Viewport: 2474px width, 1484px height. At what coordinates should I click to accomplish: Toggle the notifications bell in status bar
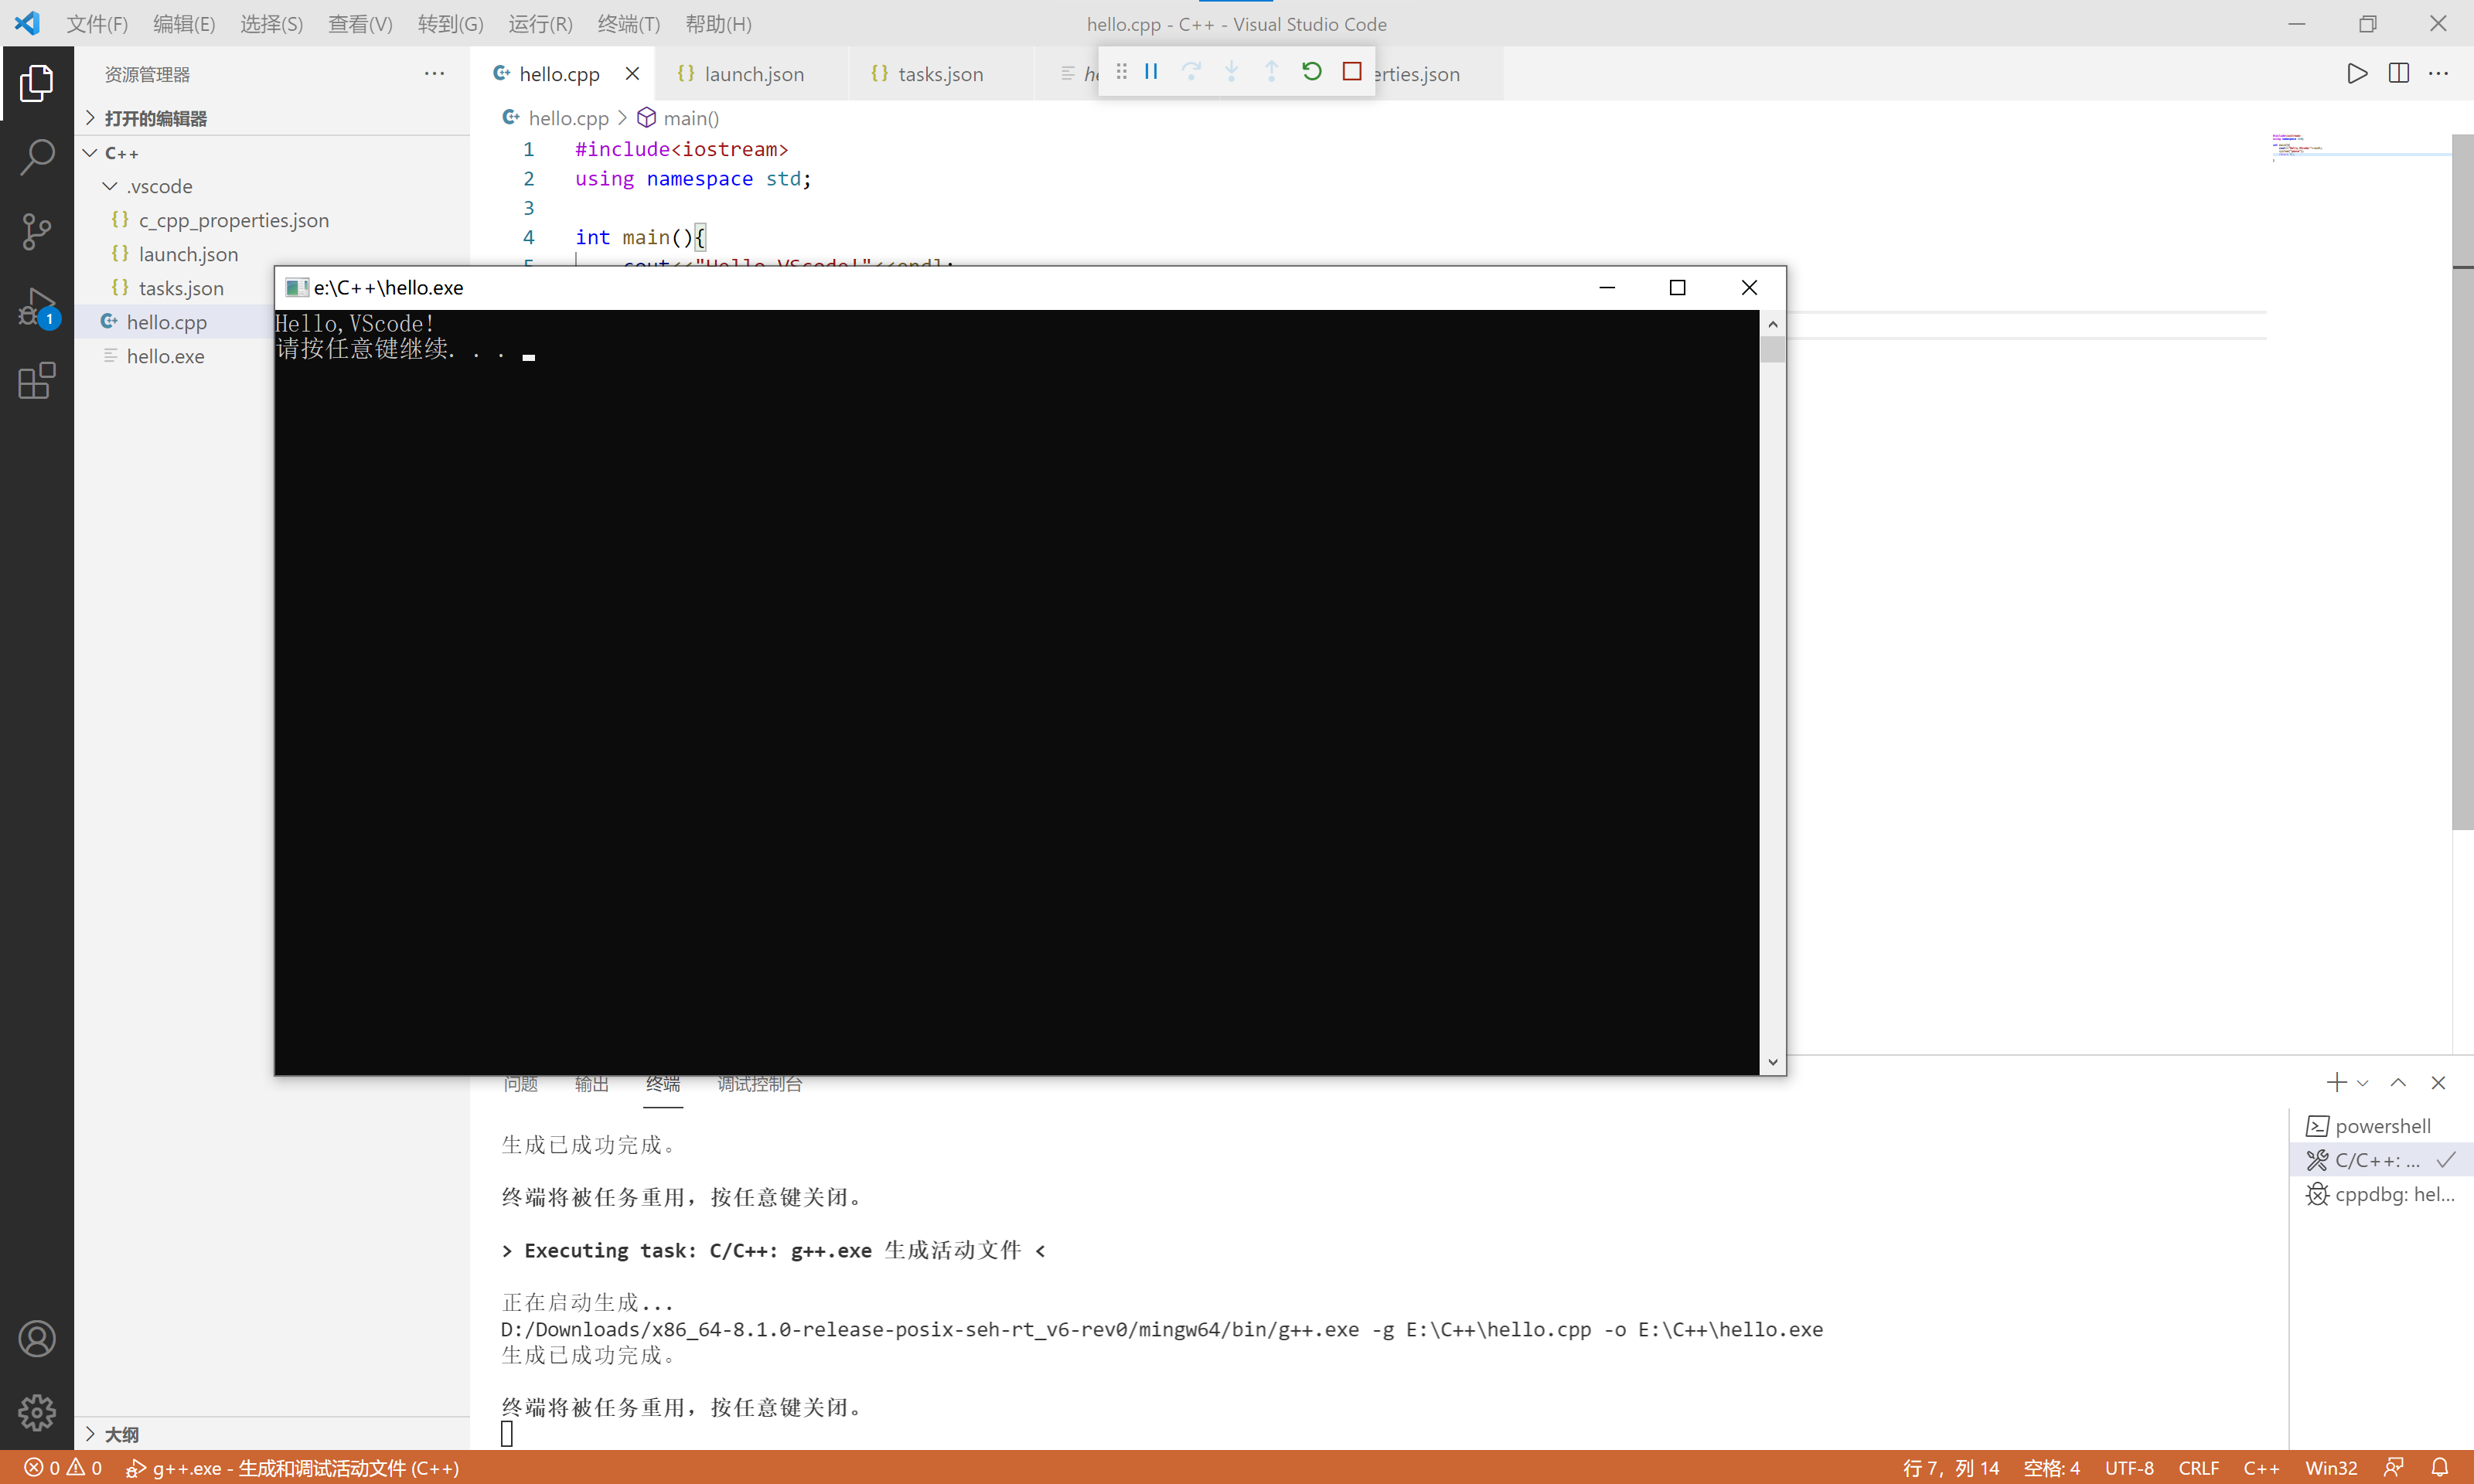pyautogui.click(x=2439, y=1467)
